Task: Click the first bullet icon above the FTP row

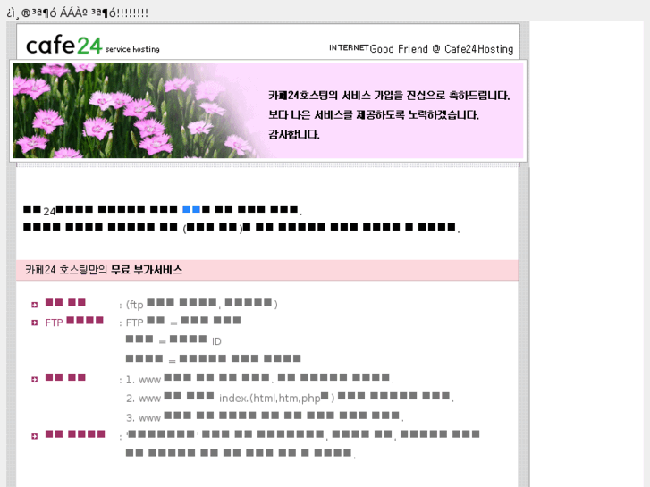Action: tap(34, 305)
